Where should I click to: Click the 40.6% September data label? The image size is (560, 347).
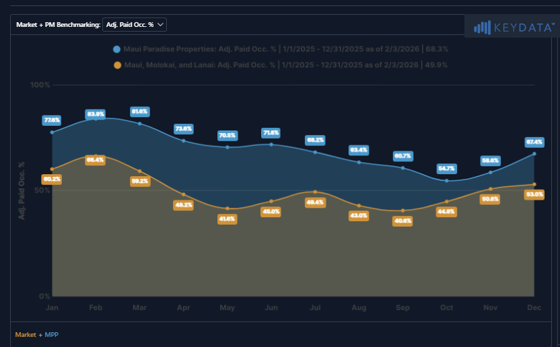pos(404,221)
